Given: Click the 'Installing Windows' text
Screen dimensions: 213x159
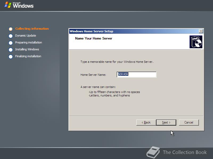Looking at the screenshot, I should 27,49.
